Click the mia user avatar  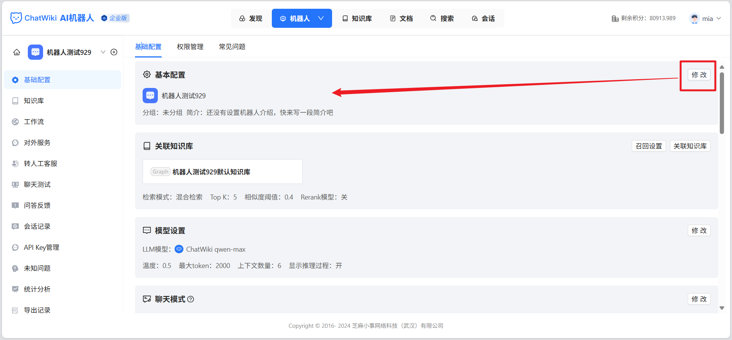(694, 18)
